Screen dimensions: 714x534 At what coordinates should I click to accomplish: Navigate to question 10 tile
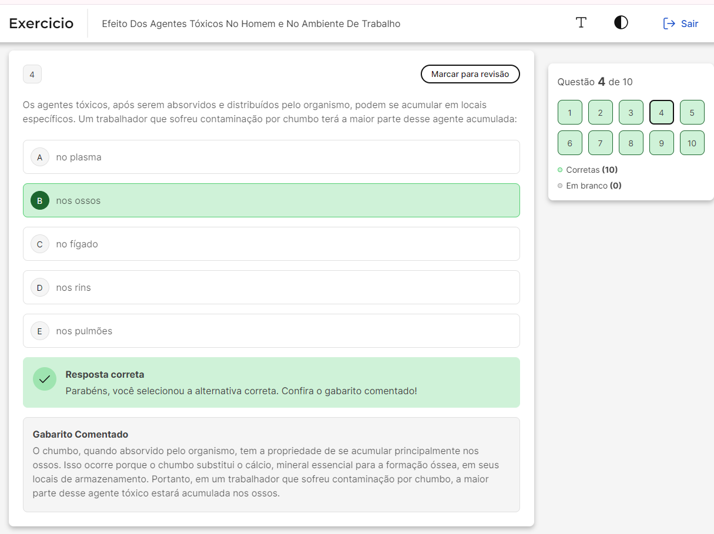[692, 143]
